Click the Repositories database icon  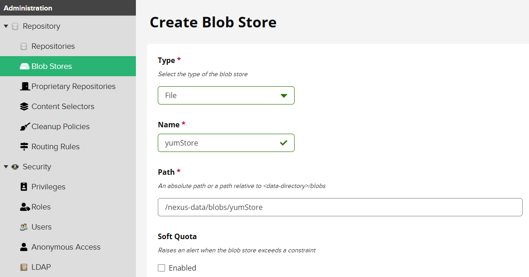24,46
